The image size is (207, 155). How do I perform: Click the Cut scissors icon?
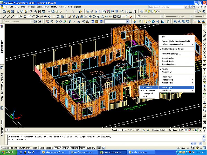(x=49, y=12)
